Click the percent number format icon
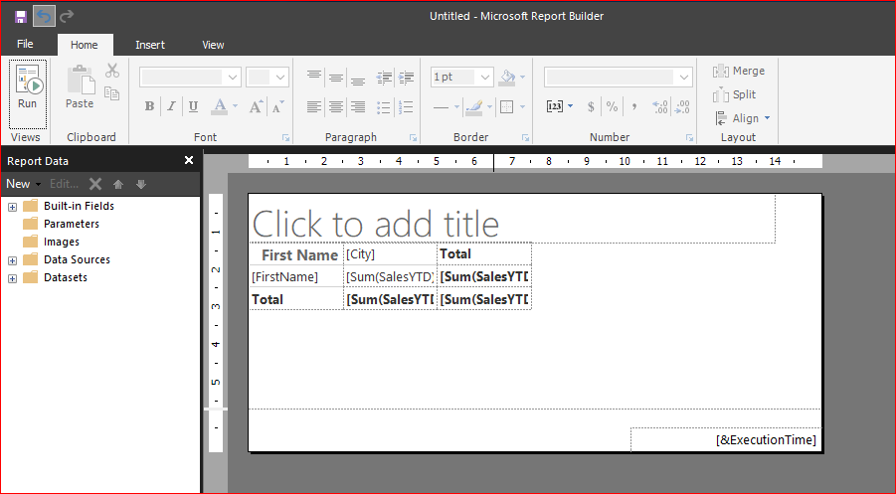The image size is (896, 494). 612,106
